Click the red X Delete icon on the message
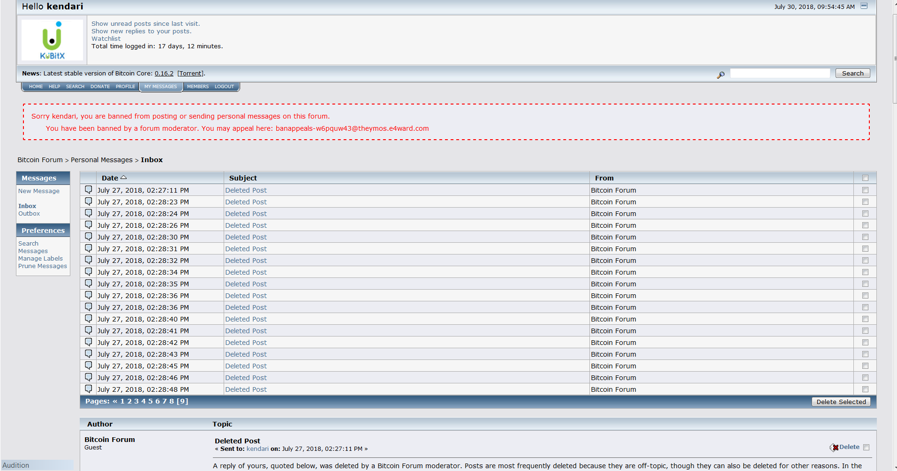The height and width of the screenshot is (471, 897). [834, 448]
